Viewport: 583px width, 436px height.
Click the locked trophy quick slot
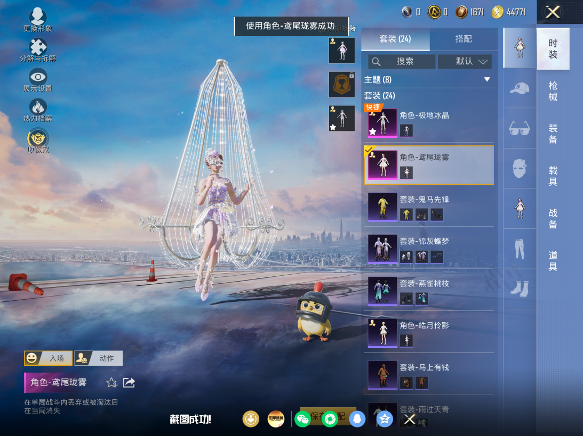coord(342,85)
